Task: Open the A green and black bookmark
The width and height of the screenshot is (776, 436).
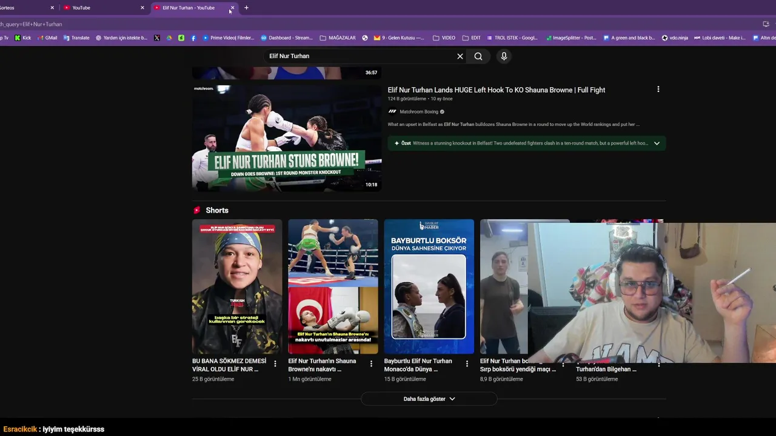Action: 629,38
